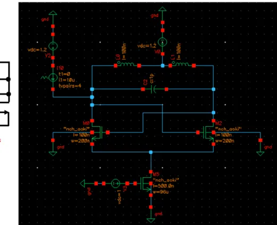The height and width of the screenshot is (225, 277).
Task: Select NMOS transistor M2
Action: pos(208,132)
